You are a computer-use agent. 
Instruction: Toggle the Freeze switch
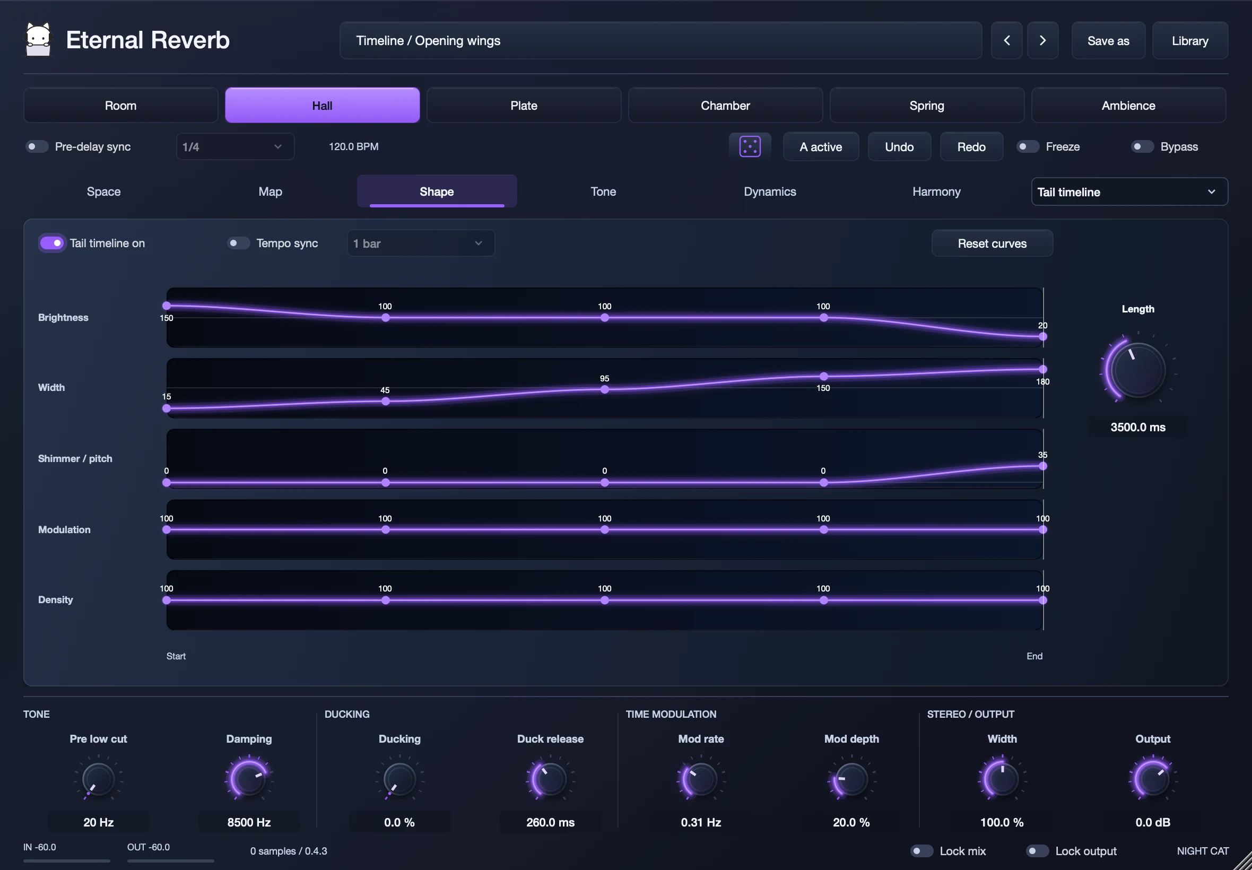[x=1028, y=146]
